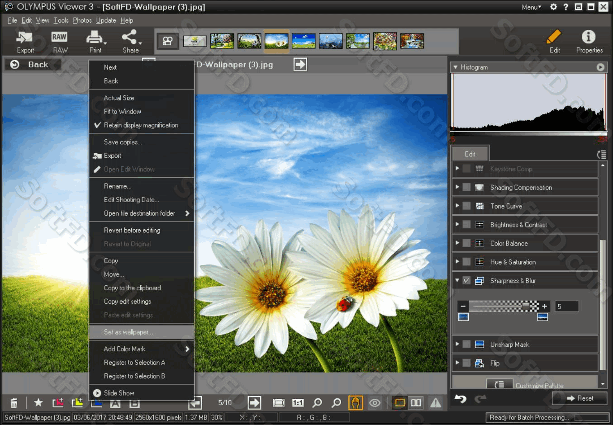The image size is (613, 425).
Task: Switch to side-by-side compare view
Action: (x=416, y=402)
